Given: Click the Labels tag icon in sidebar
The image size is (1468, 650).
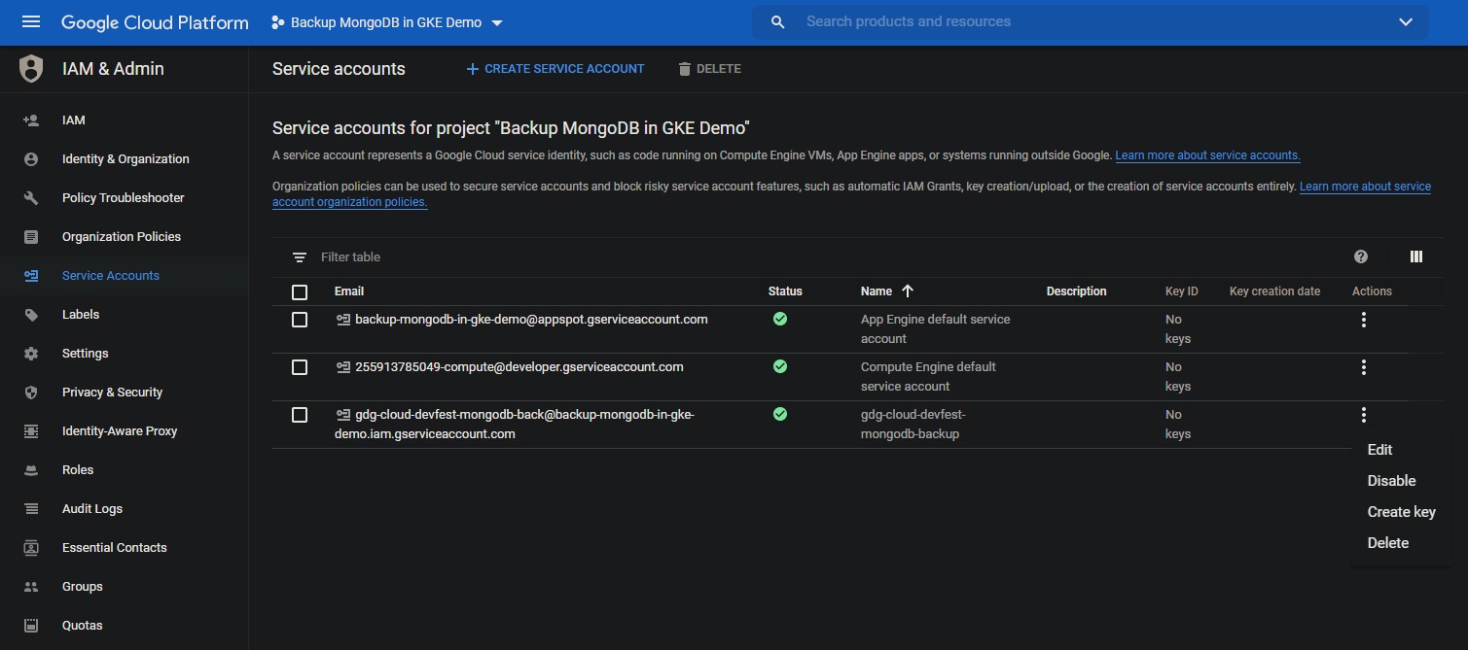Looking at the screenshot, I should pos(31,315).
